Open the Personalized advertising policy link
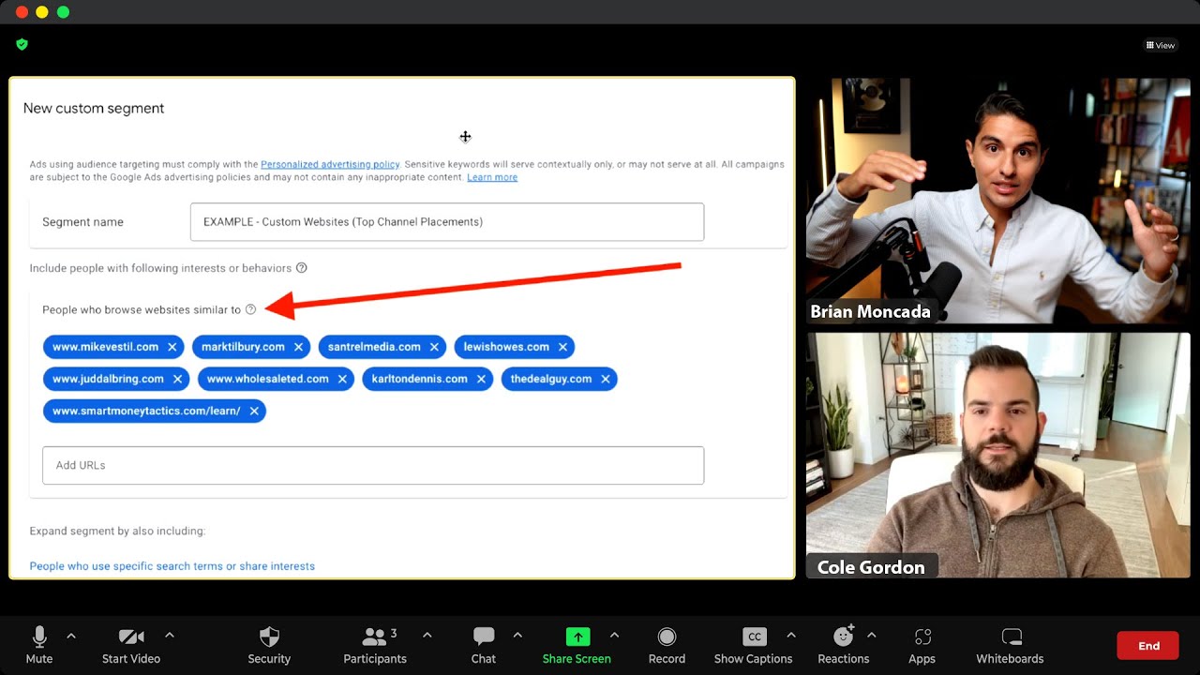This screenshot has width=1200, height=675. pyautogui.click(x=330, y=164)
